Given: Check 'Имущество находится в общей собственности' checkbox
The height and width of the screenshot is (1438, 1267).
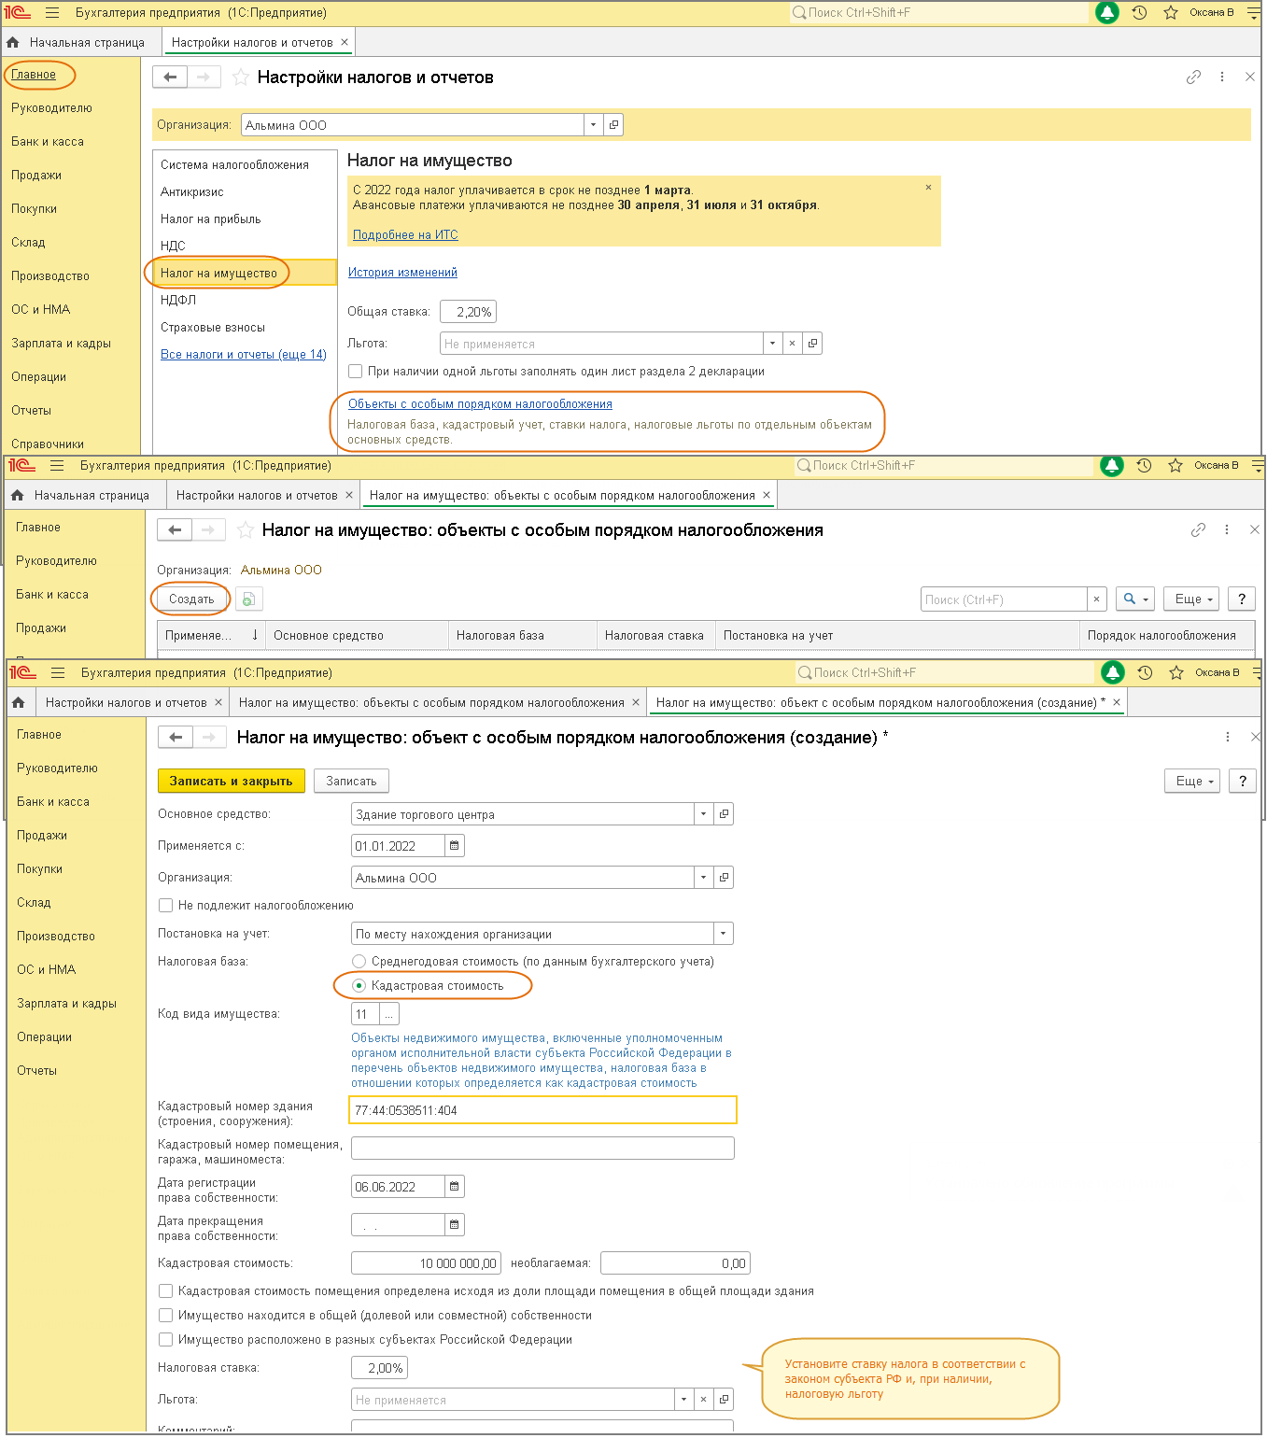Looking at the screenshot, I should pyautogui.click(x=165, y=1316).
